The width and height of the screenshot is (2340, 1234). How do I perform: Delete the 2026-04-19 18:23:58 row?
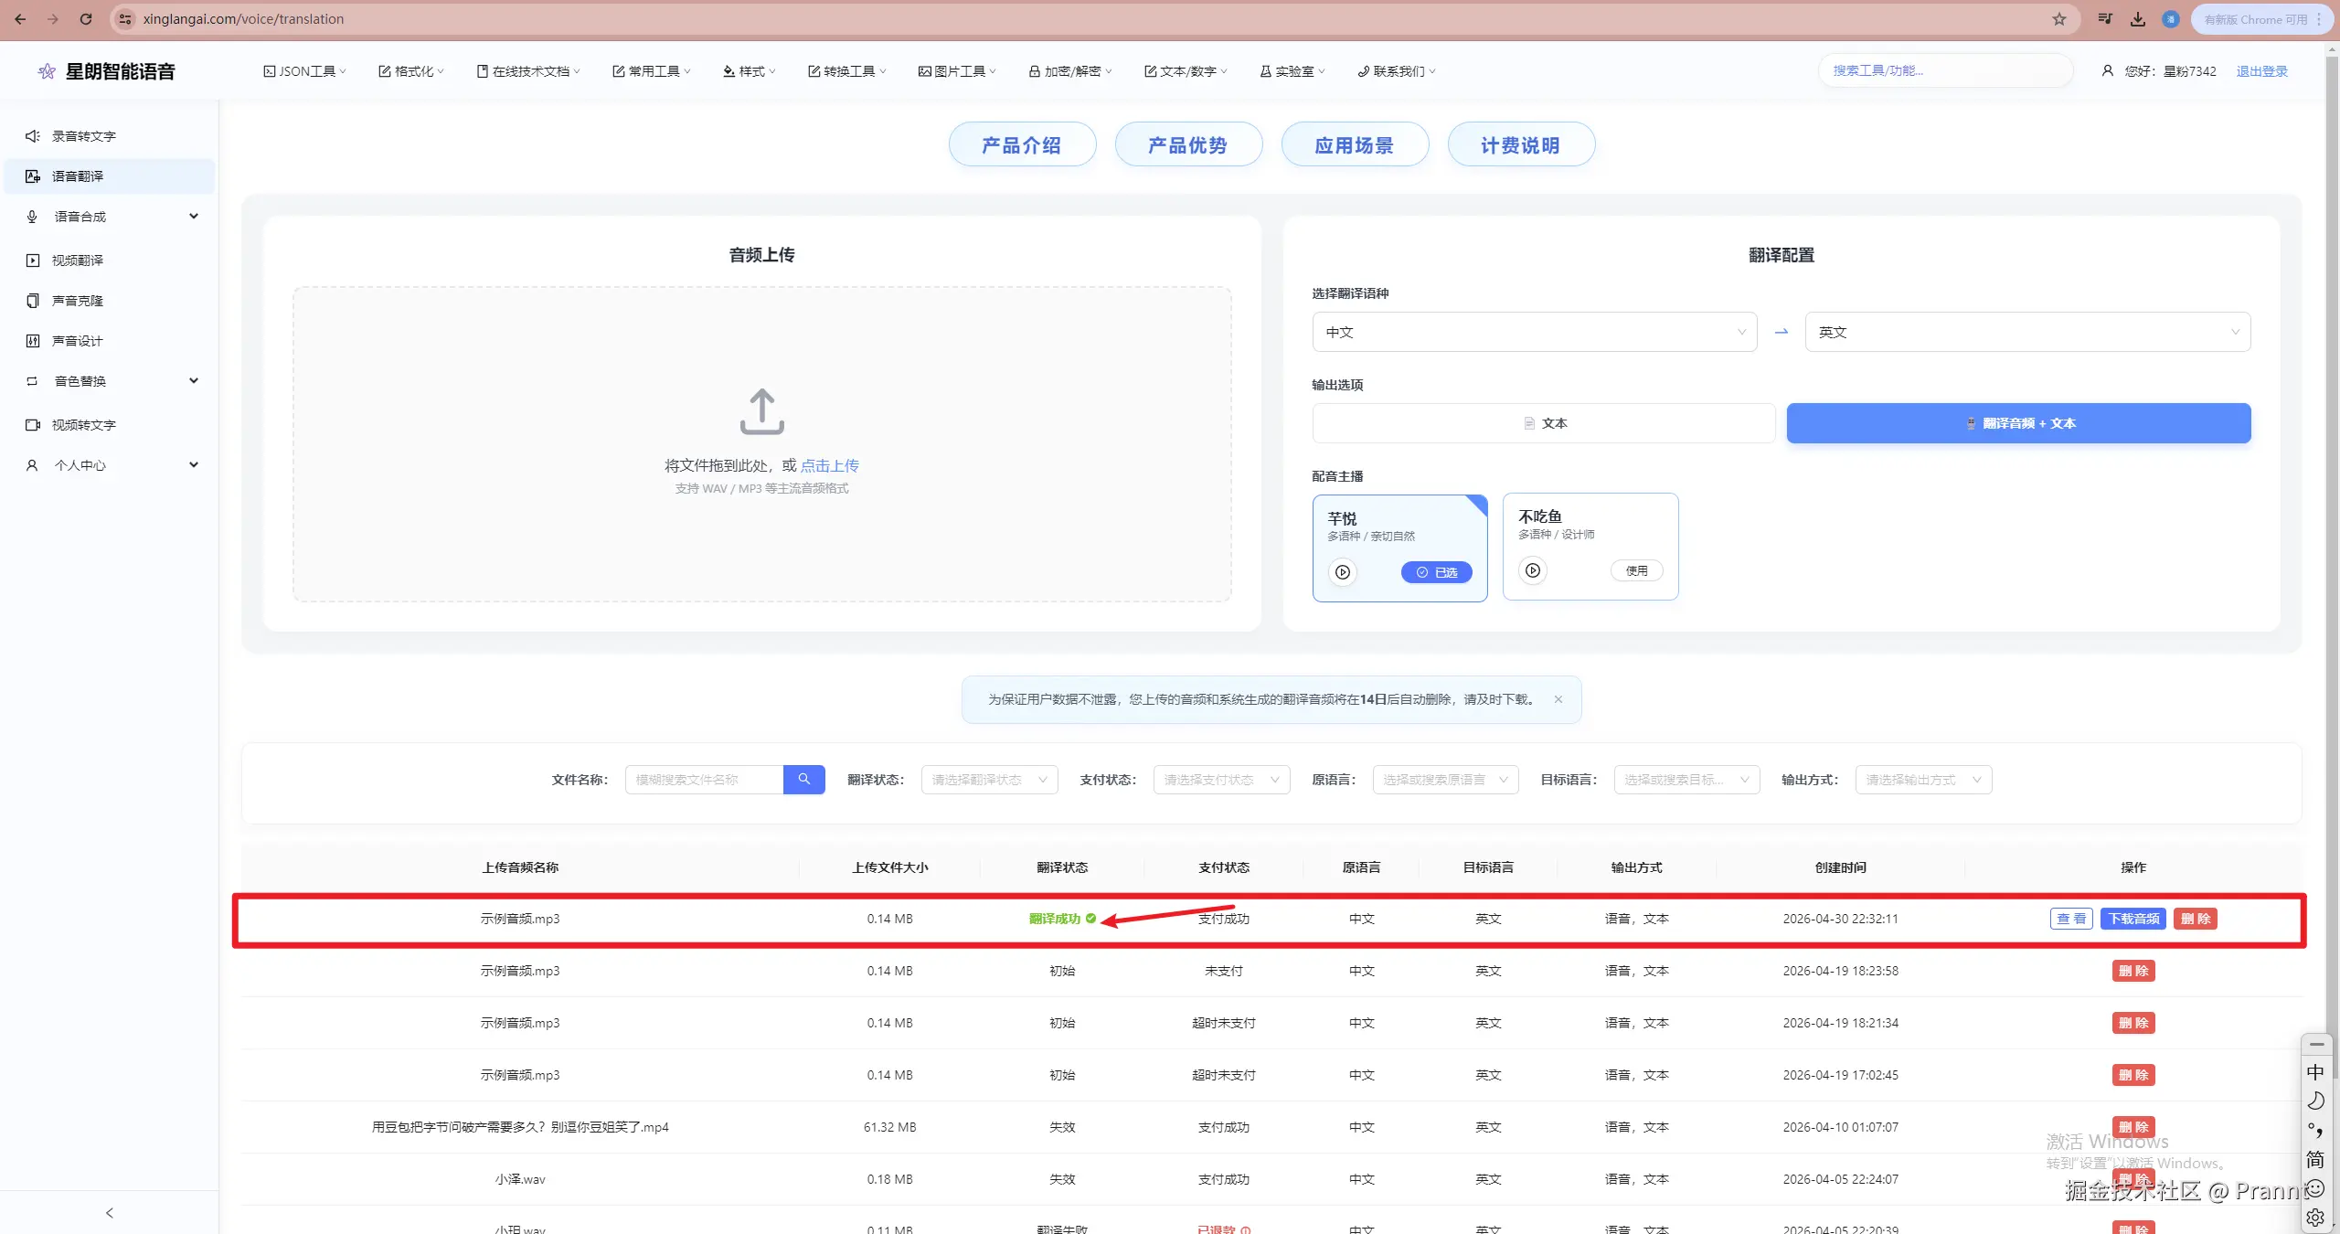coord(2133,971)
